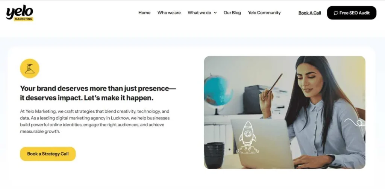Open Yelo Community
This screenshot has height=192, width=385.
click(x=264, y=13)
